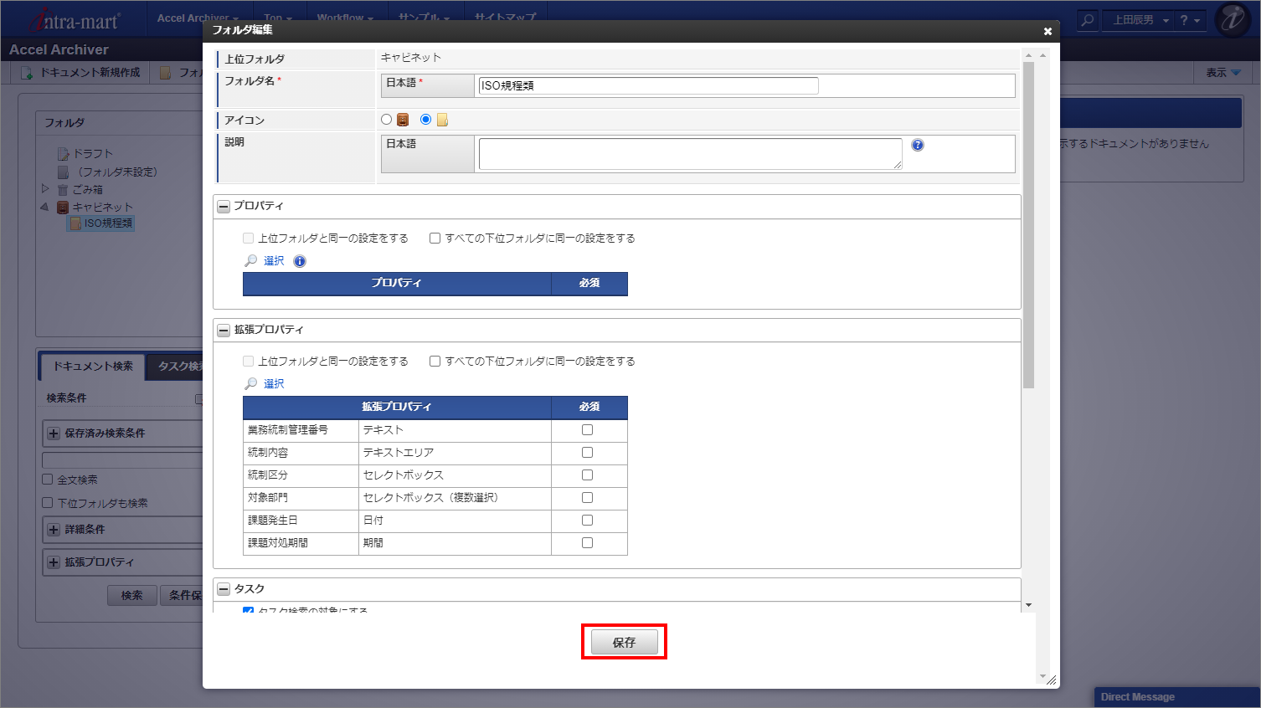Viewport: 1261px width, 708px height.
Task: Click the search magnifier icon in top header
Action: (1087, 20)
